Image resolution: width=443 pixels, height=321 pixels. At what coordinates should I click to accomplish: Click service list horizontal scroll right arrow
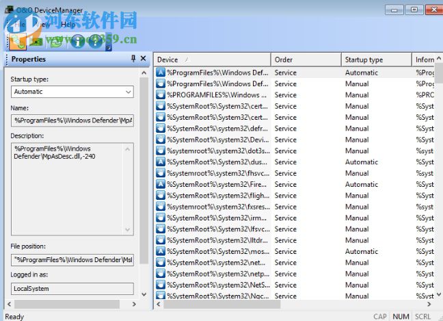coord(429,304)
